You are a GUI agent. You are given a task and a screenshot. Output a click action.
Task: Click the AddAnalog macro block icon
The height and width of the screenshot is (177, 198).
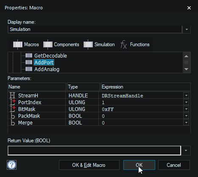(29, 69)
